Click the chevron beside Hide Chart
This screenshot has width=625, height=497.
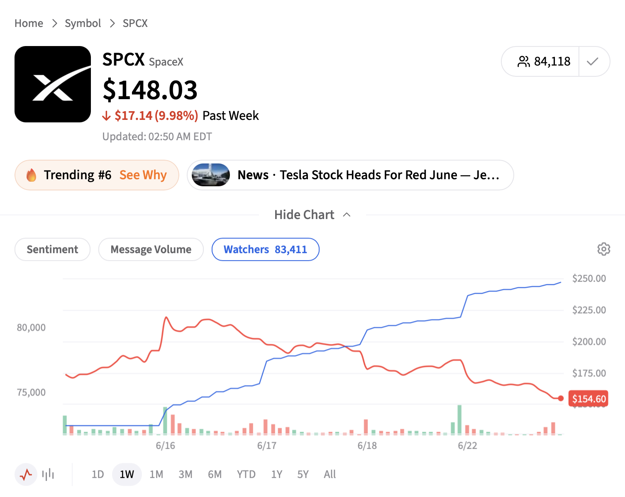click(x=347, y=215)
